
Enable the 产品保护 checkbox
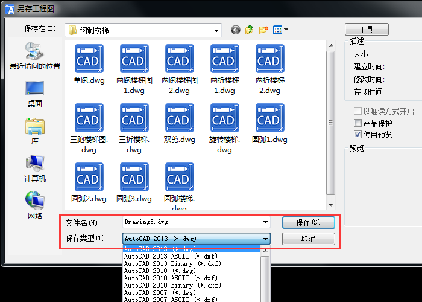(x=357, y=123)
